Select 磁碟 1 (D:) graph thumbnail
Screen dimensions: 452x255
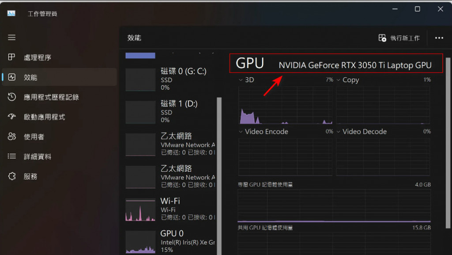coord(140,112)
